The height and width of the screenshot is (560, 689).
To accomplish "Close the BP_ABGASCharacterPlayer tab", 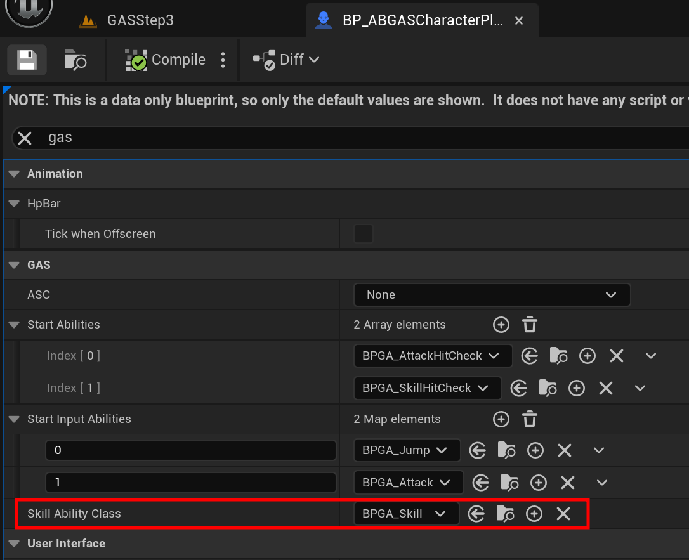I will 519,21.
